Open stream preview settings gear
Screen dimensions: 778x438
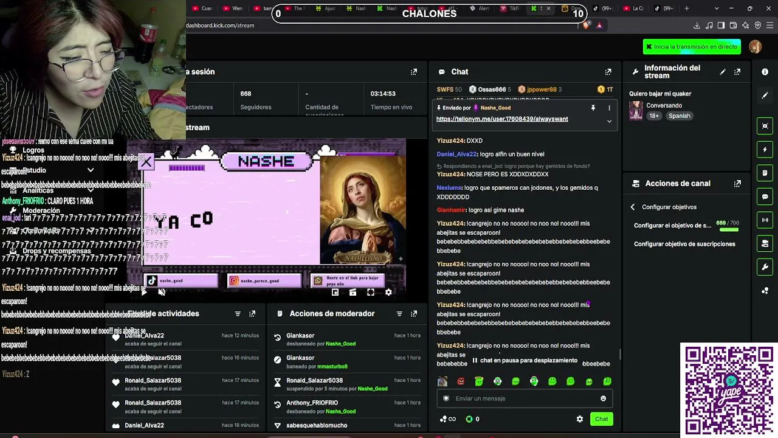pyautogui.click(x=388, y=293)
